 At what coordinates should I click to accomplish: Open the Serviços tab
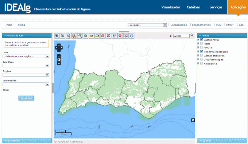tap(216, 7)
